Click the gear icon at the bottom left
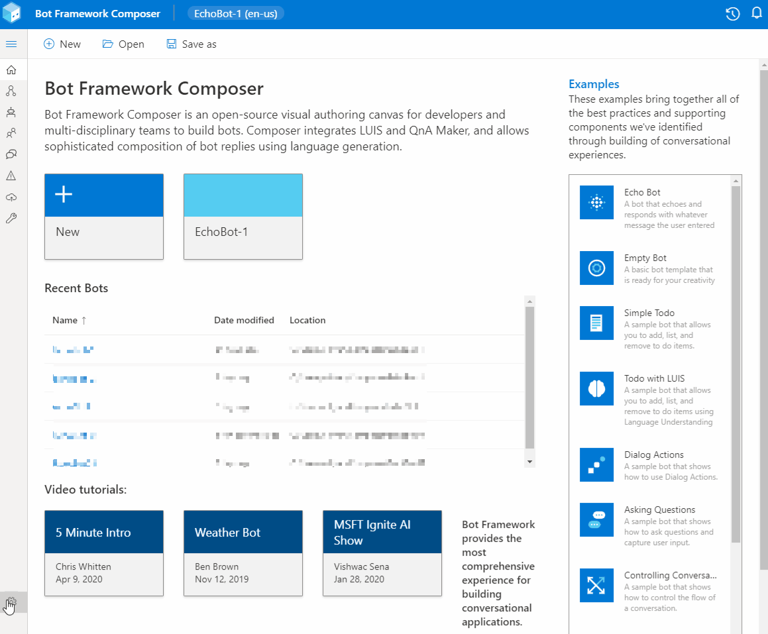The height and width of the screenshot is (634, 768). pyautogui.click(x=12, y=603)
